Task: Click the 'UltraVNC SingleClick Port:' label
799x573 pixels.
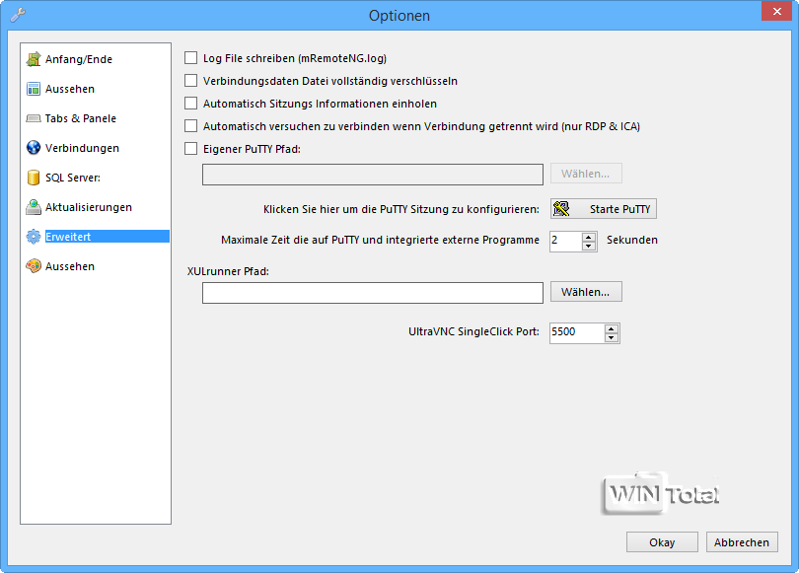Action: [x=473, y=331]
